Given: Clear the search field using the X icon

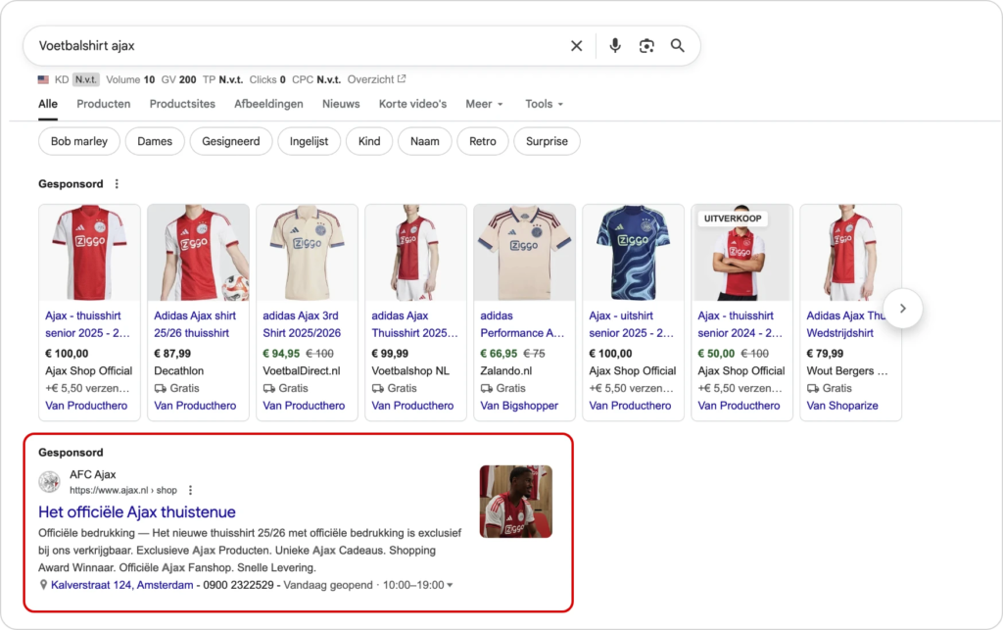Looking at the screenshot, I should tap(576, 45).
